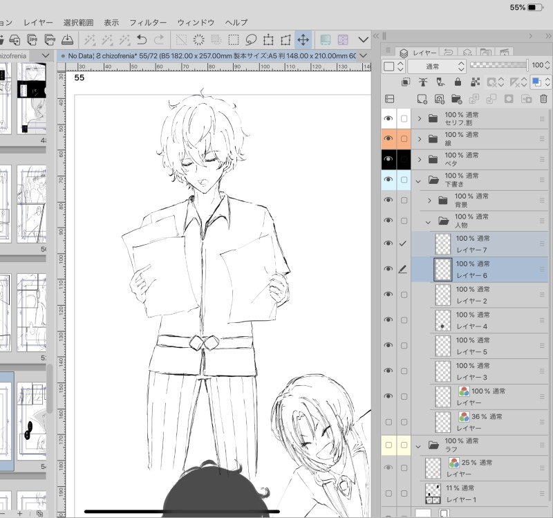Show the ラフ folder

388,445
